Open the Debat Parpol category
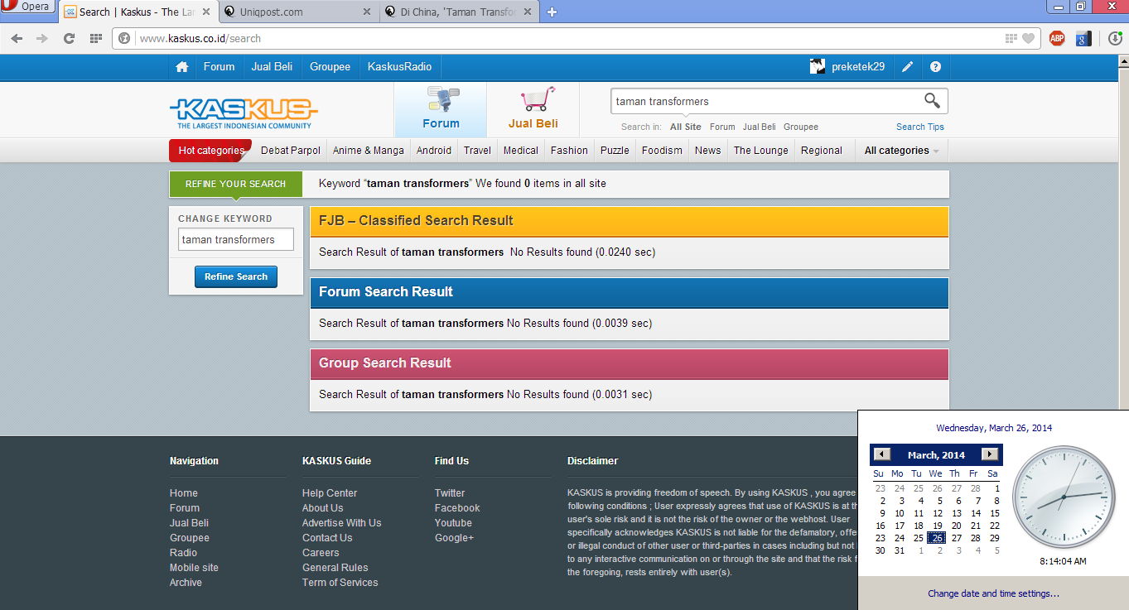 coord(291,151)
